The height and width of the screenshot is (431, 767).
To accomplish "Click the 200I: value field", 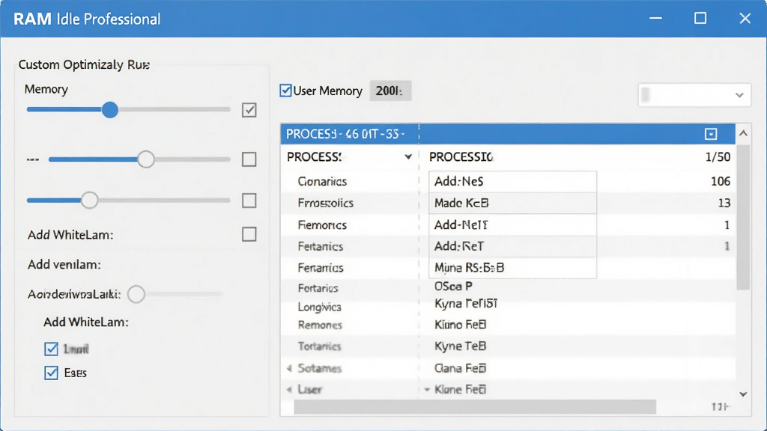I will pos(389,91).
